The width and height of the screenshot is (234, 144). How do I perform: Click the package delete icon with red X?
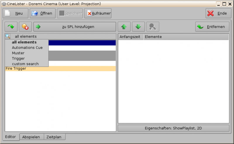(25, 27)
